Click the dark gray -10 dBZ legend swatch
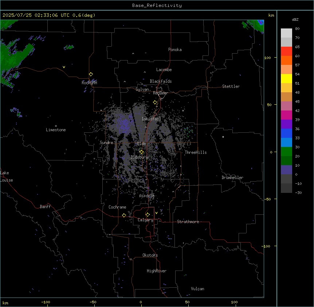Viewport: 314px width, 307px height. (x=286, y=188)
